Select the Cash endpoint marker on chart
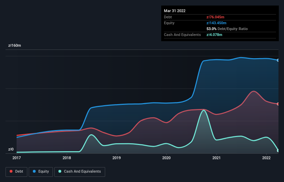Viewport: 284px width, 182px height. click(x=278, y=151)
